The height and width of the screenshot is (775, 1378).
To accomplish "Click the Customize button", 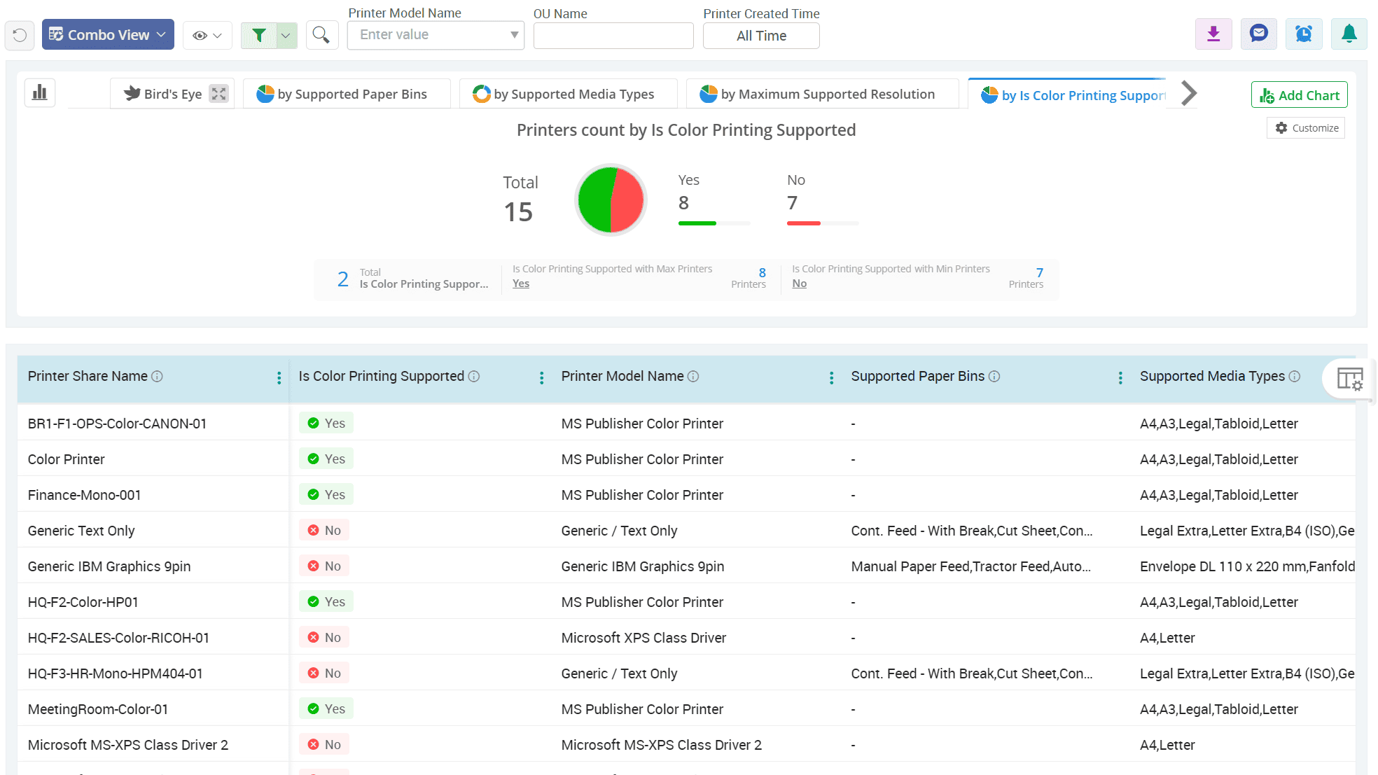I will tap(1306, 128).
